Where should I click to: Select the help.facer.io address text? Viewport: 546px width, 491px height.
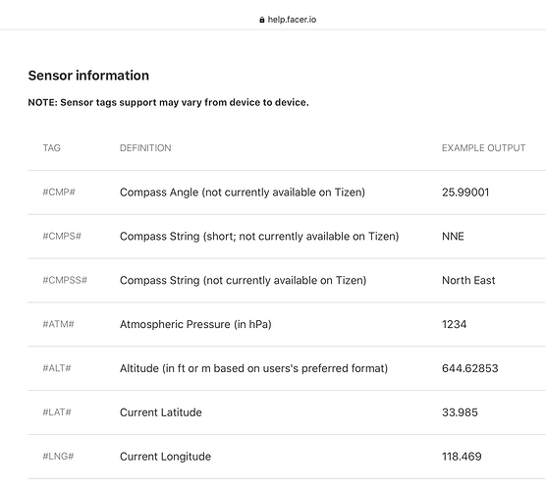click(x=292, y=20)
